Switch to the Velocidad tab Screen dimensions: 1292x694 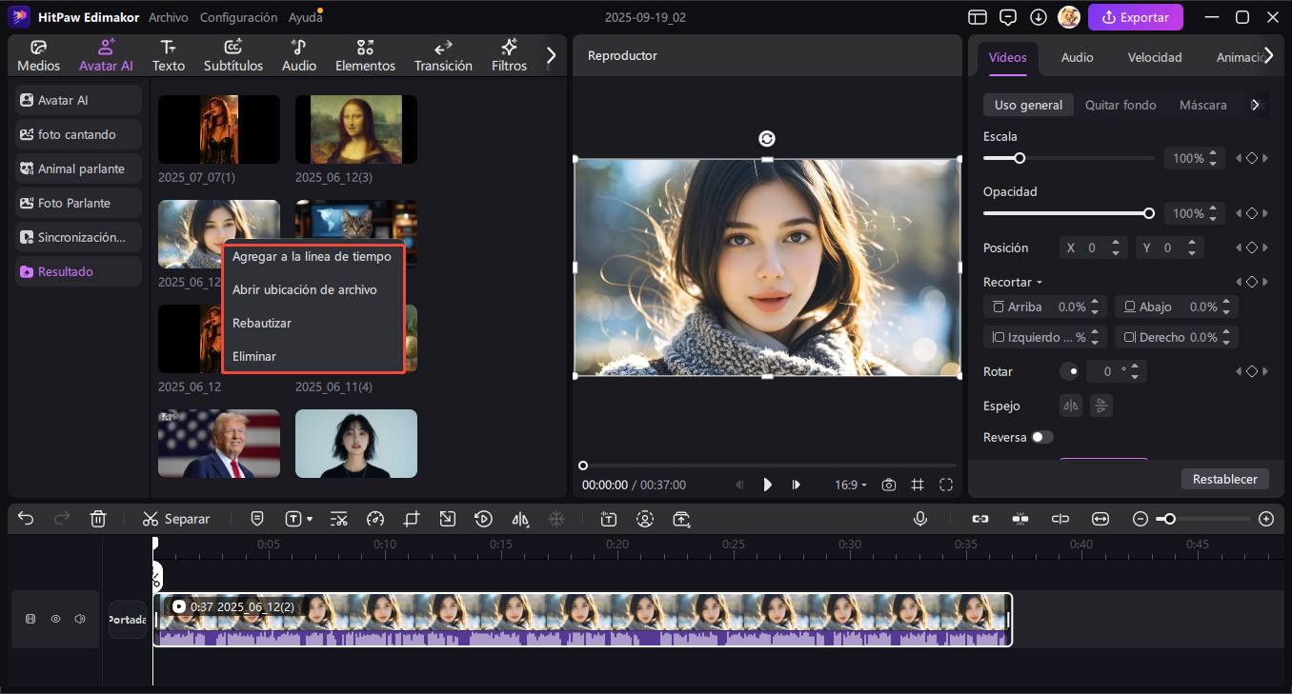pyautogui.click(x=1155, y=57)
